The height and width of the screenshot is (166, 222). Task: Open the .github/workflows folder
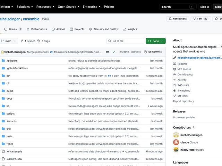17,68
